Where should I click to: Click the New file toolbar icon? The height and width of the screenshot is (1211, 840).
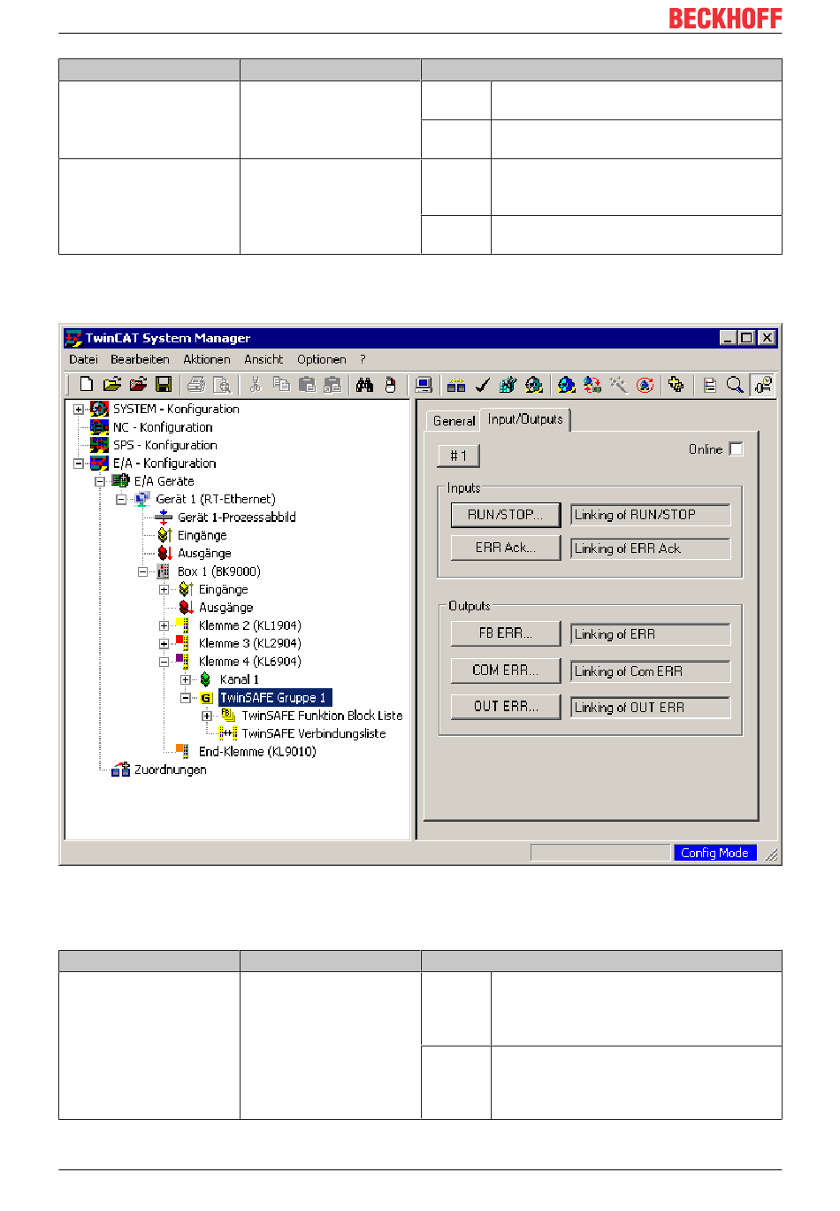[87, 384]
